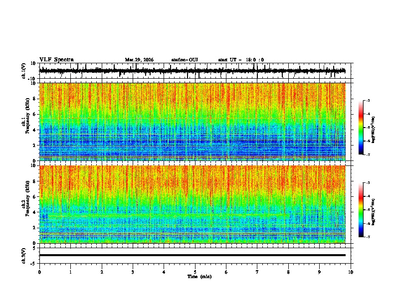
Task: Click the '-7' label on ch.1 color bar
Action: pos(368,154)
